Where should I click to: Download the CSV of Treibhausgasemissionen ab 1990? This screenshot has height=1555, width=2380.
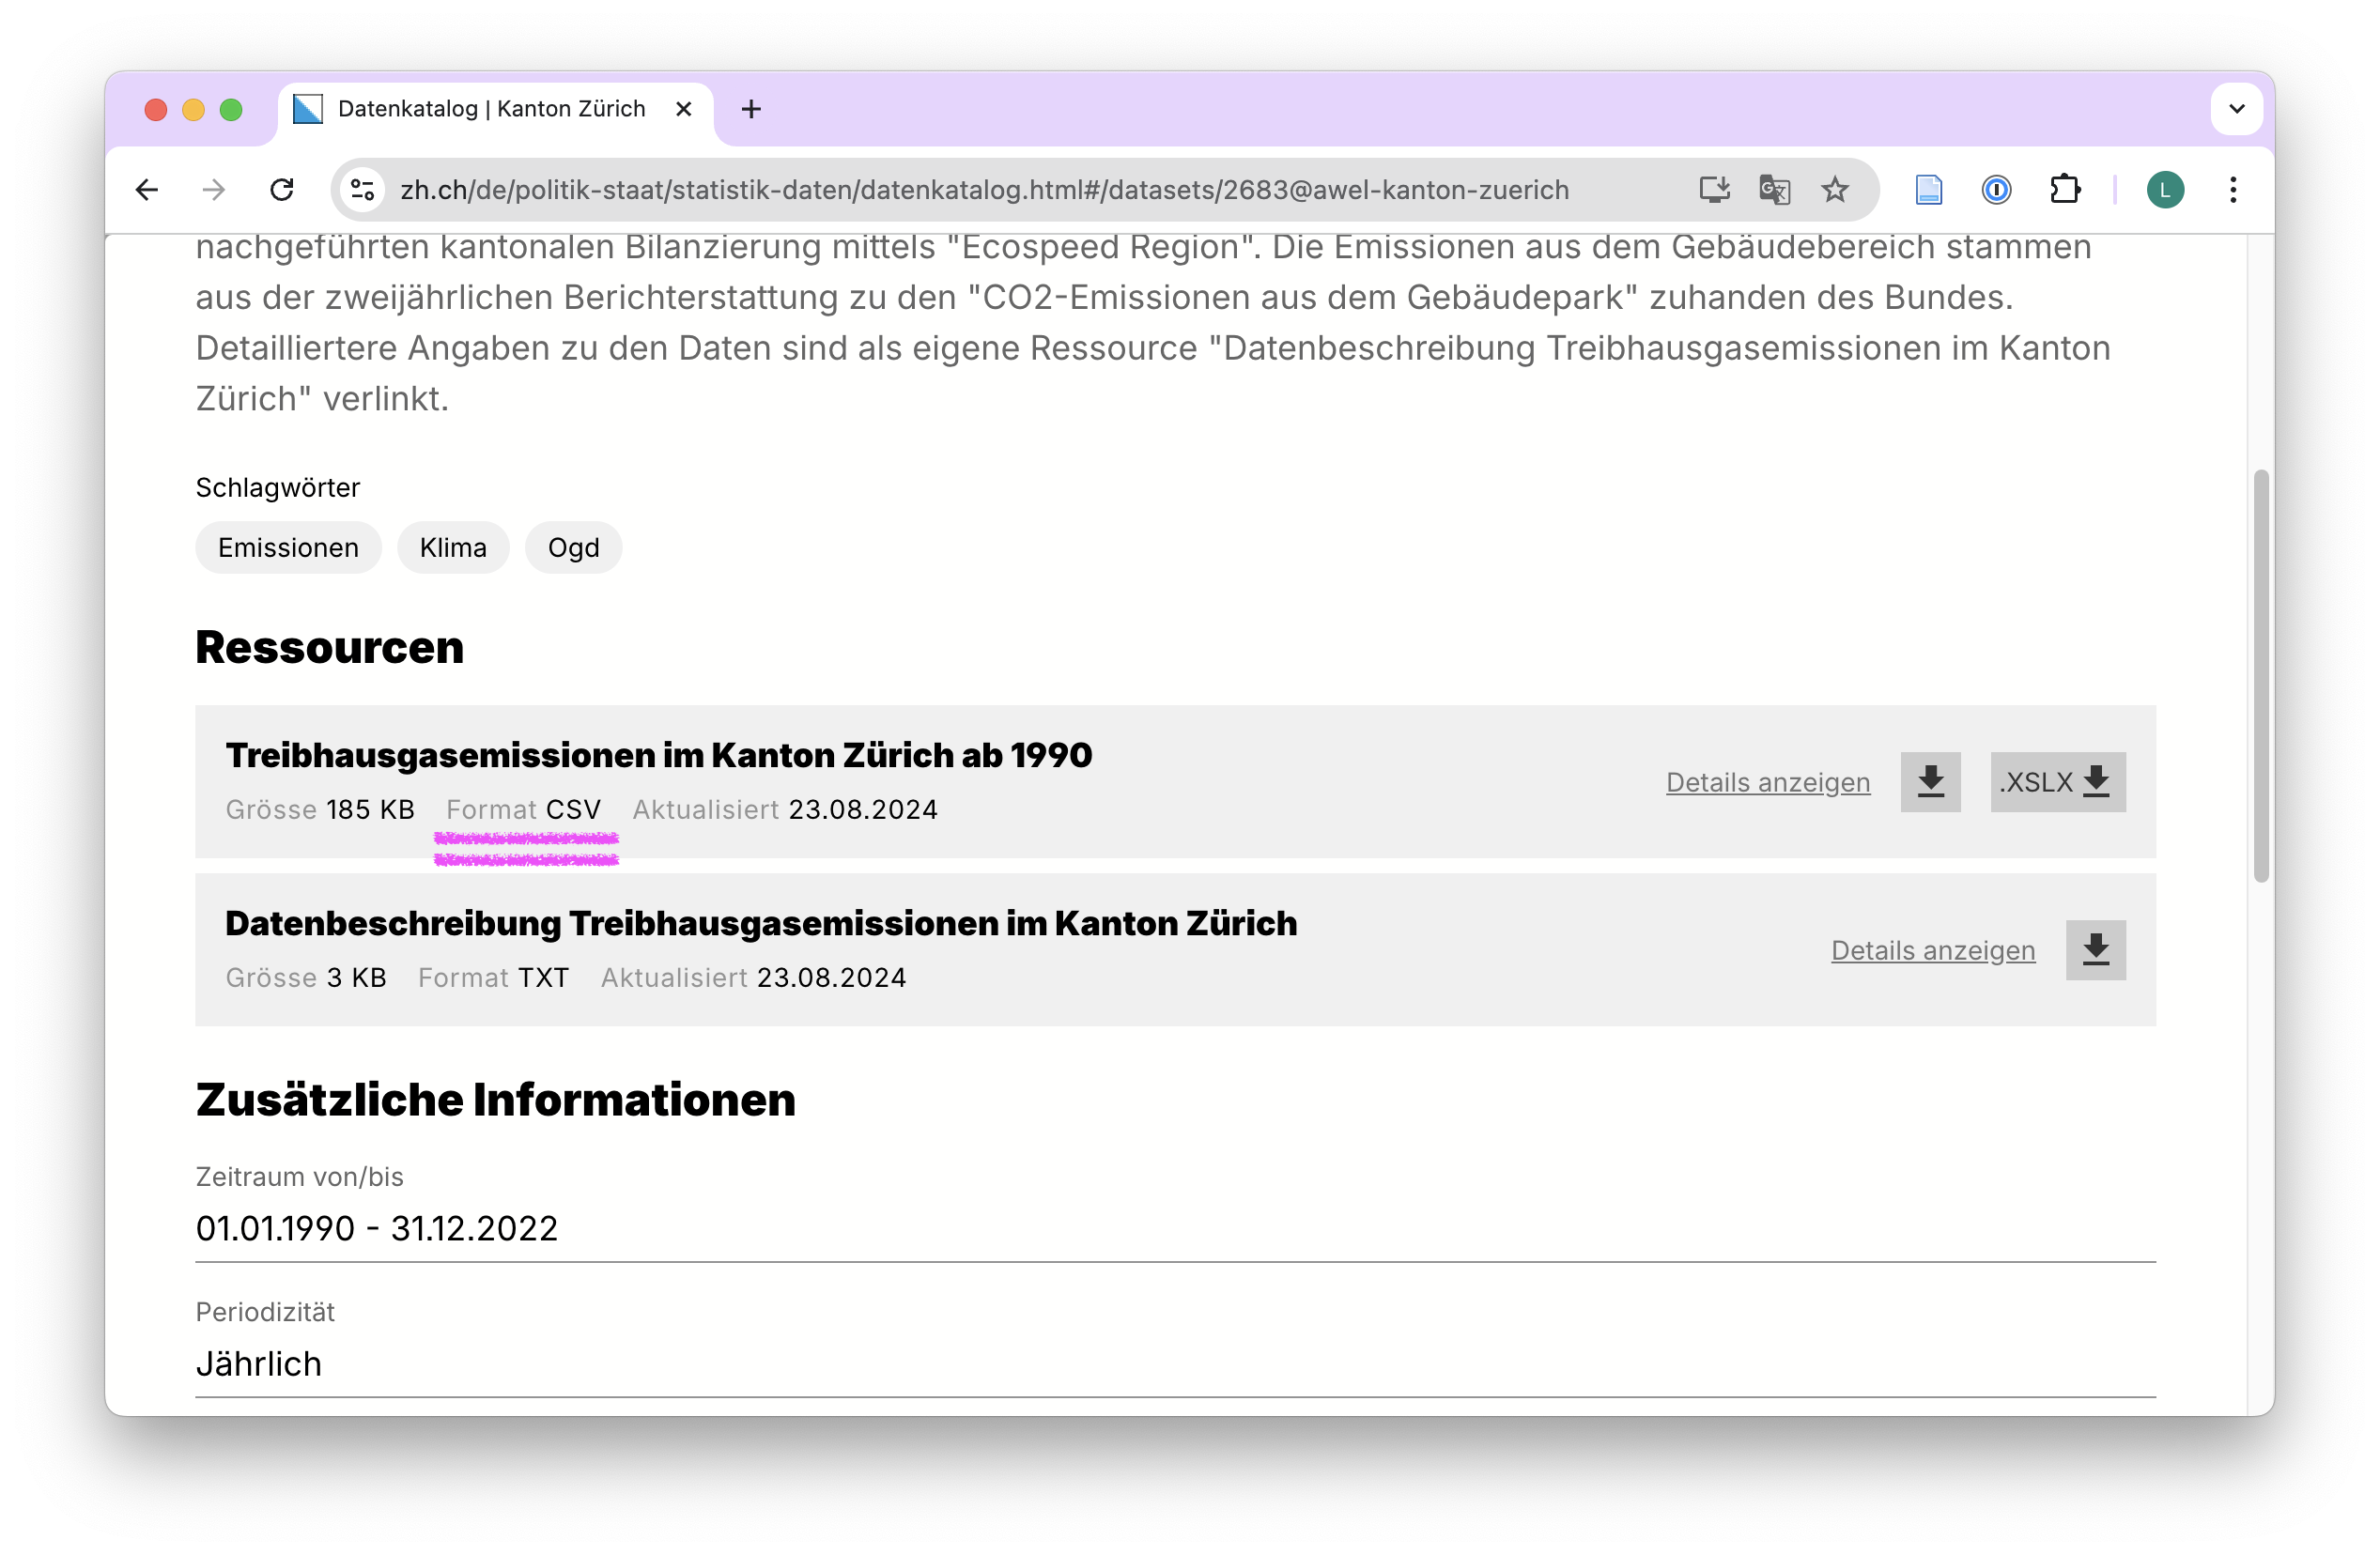(x=1930, y=782)
